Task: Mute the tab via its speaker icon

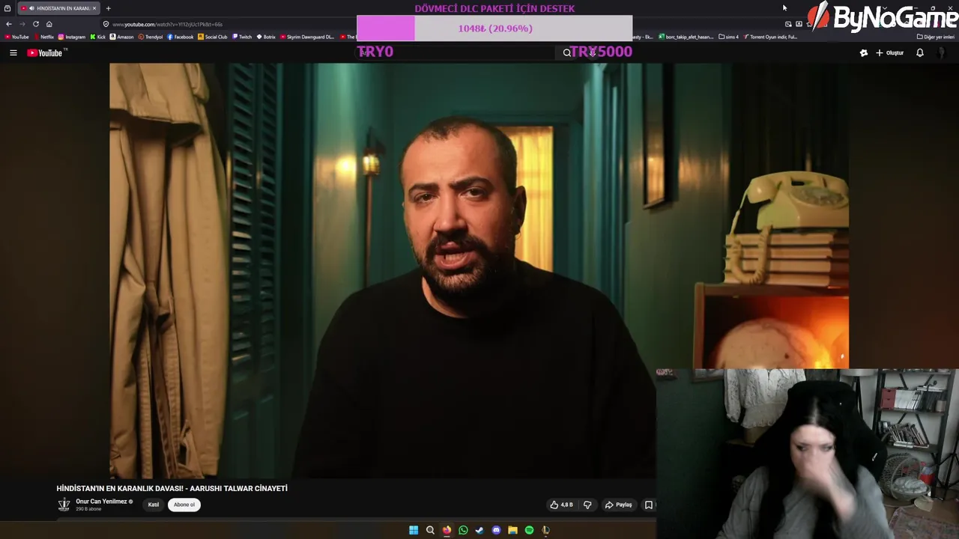Action: (x=31, y=8)
